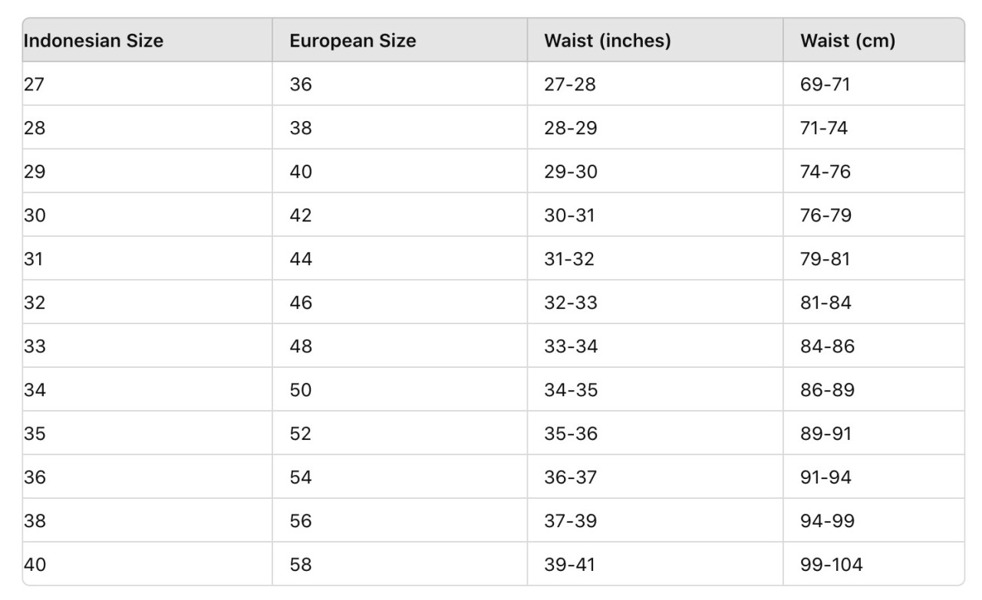Click the 33-34 inches waist cell
This screenshot has height=600, width=982.
click(655, 346)
